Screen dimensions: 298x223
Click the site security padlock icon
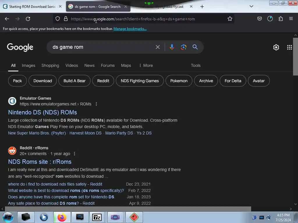[66, 19]
